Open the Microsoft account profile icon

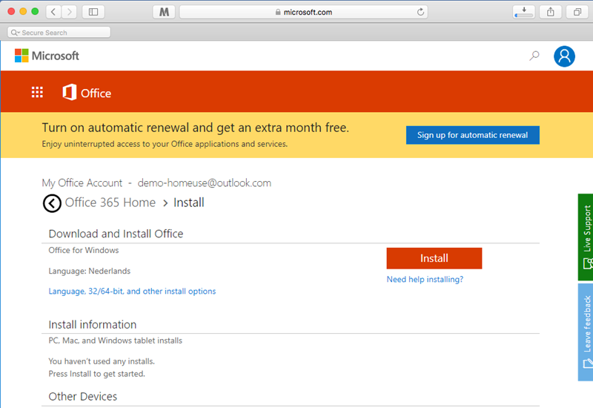564,56
